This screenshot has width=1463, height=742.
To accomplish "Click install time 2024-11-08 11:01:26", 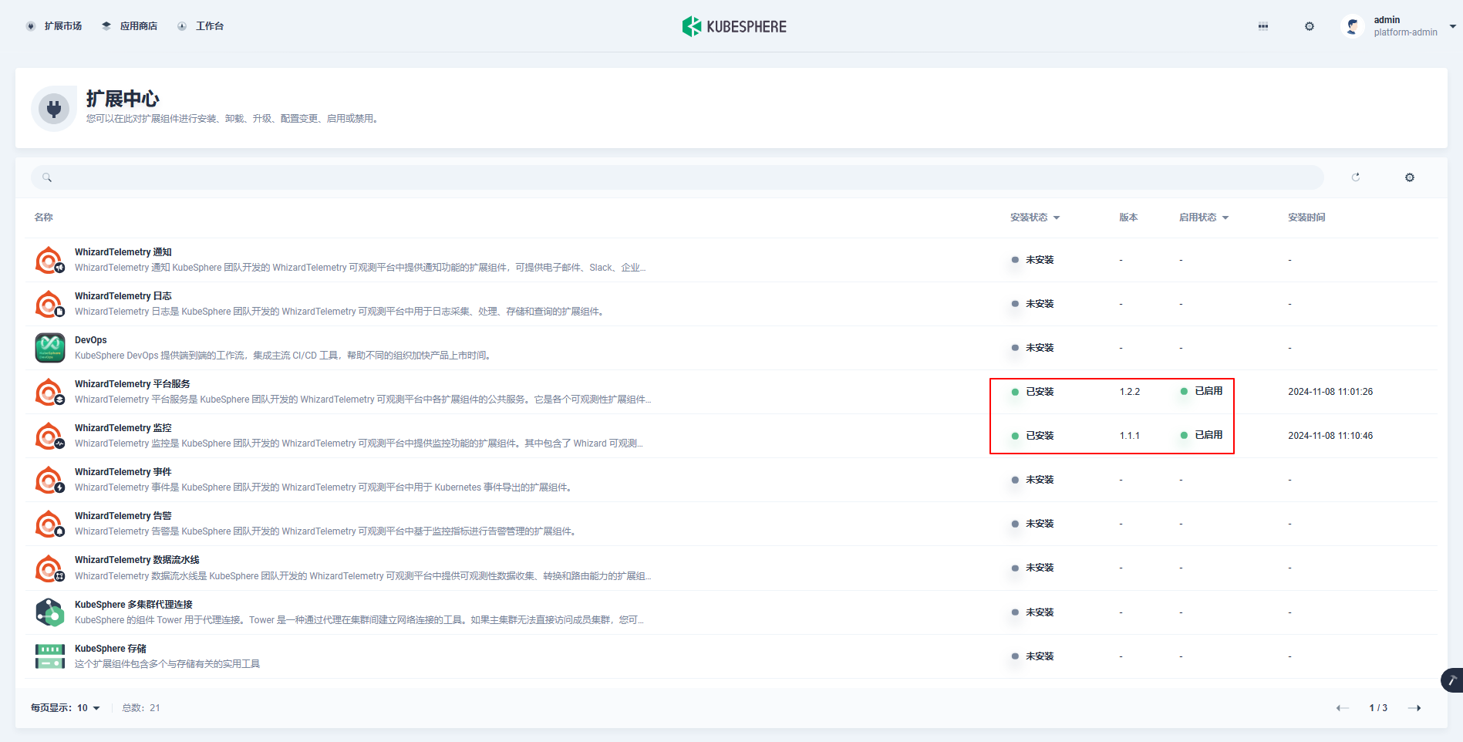I will (x=1330, y=392).
